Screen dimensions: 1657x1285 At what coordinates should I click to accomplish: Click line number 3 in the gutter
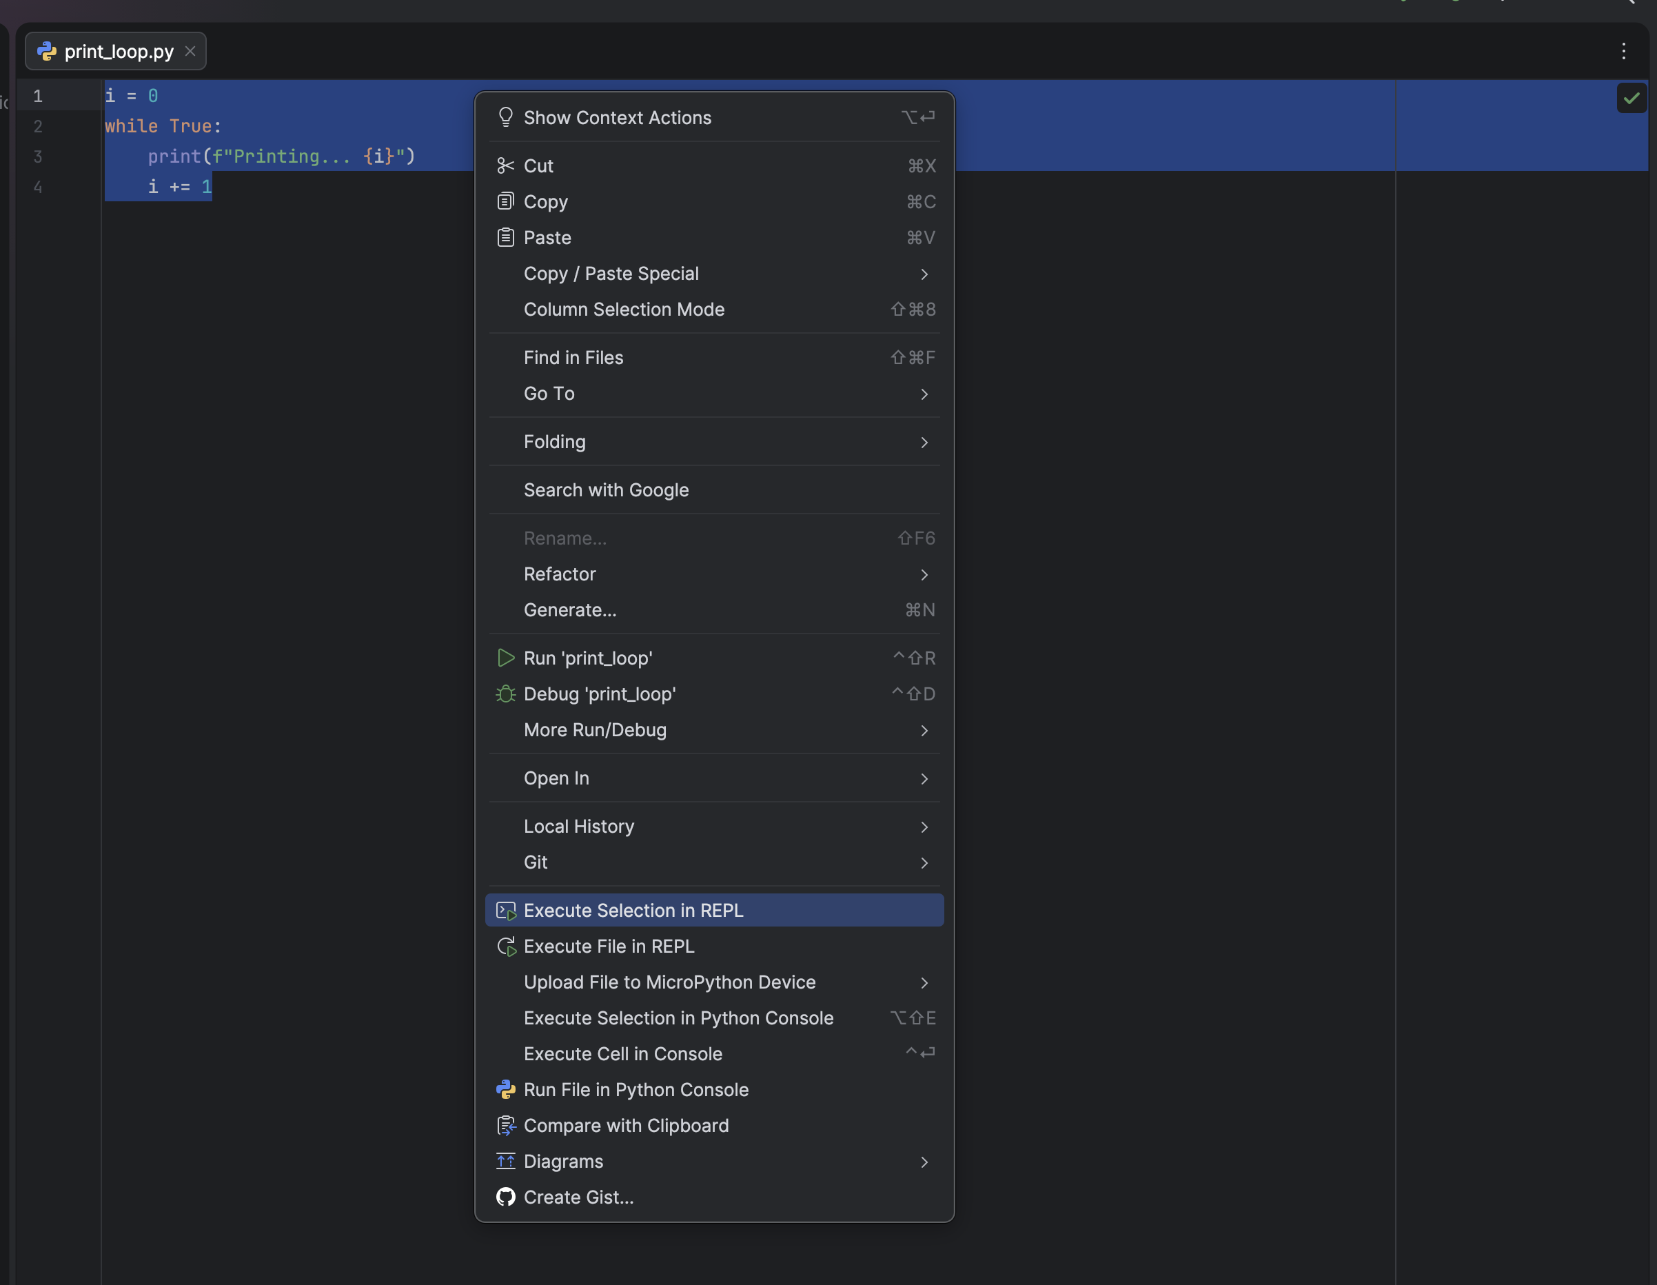coord(38,157)
